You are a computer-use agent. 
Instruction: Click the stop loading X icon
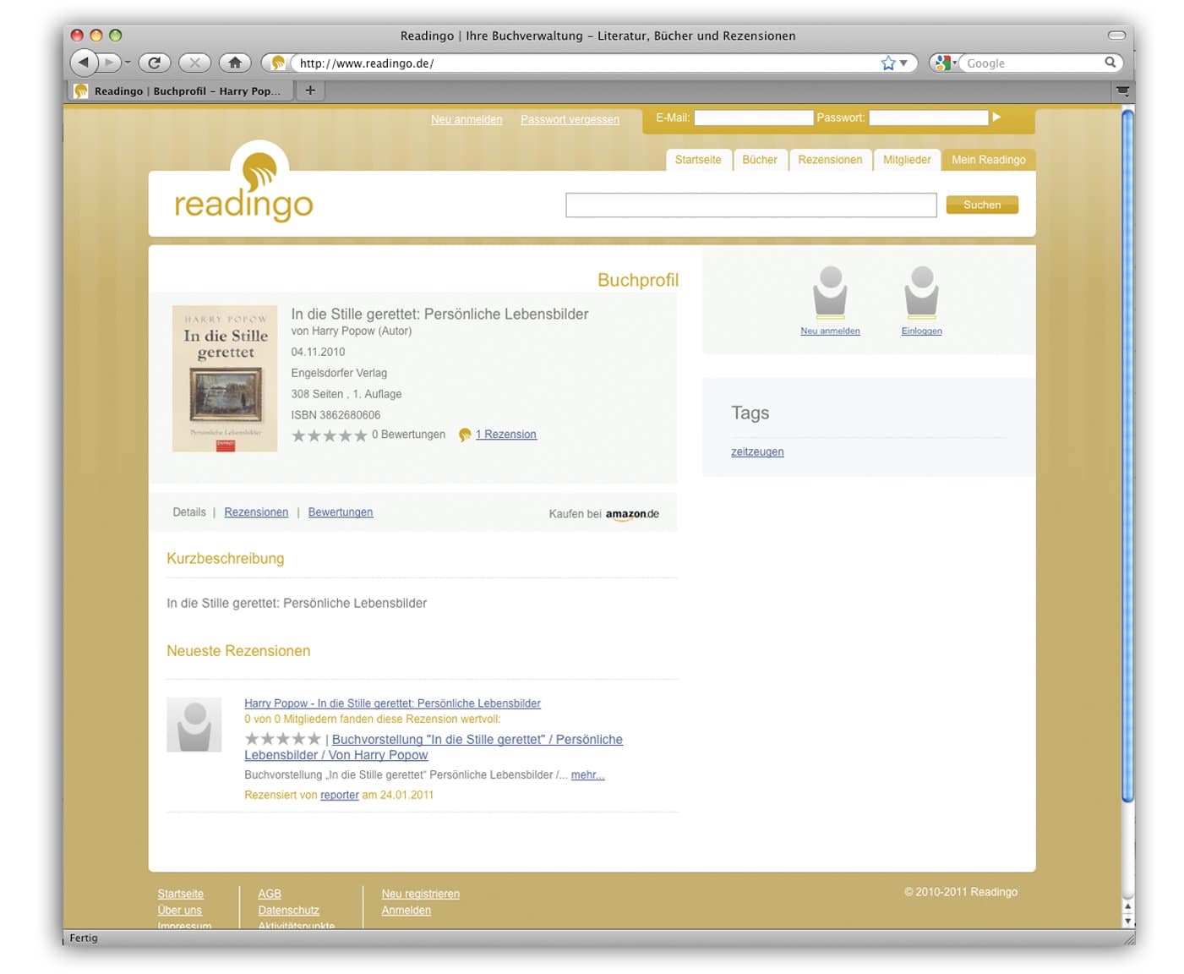pyautogui.click(x=194, y=63)
